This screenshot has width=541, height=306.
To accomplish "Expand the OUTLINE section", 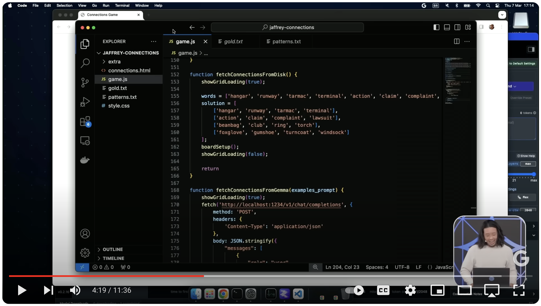I will click(112, 249).
